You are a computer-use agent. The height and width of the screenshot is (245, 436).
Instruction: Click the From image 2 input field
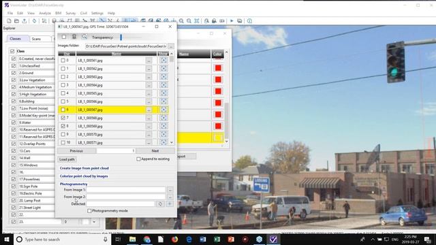(126, 197)
